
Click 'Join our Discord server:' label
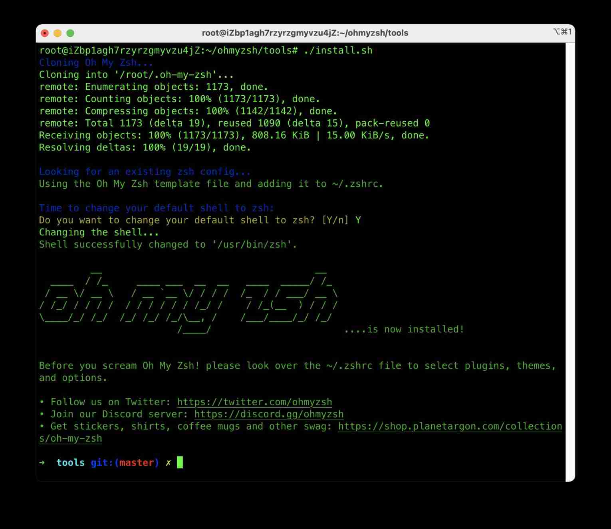pos(119,414)
